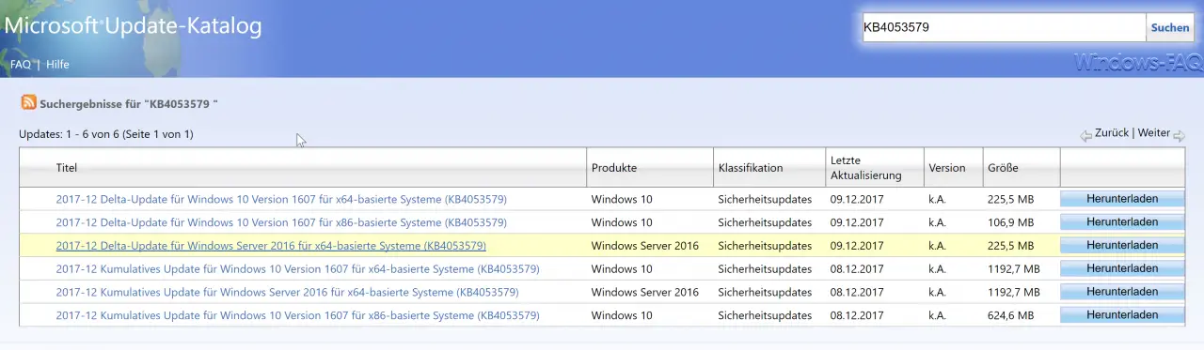1204x350 pixels.
Task: Open Delta-Update Windows 10 1607 x64 link
Action: pos(281,199)
